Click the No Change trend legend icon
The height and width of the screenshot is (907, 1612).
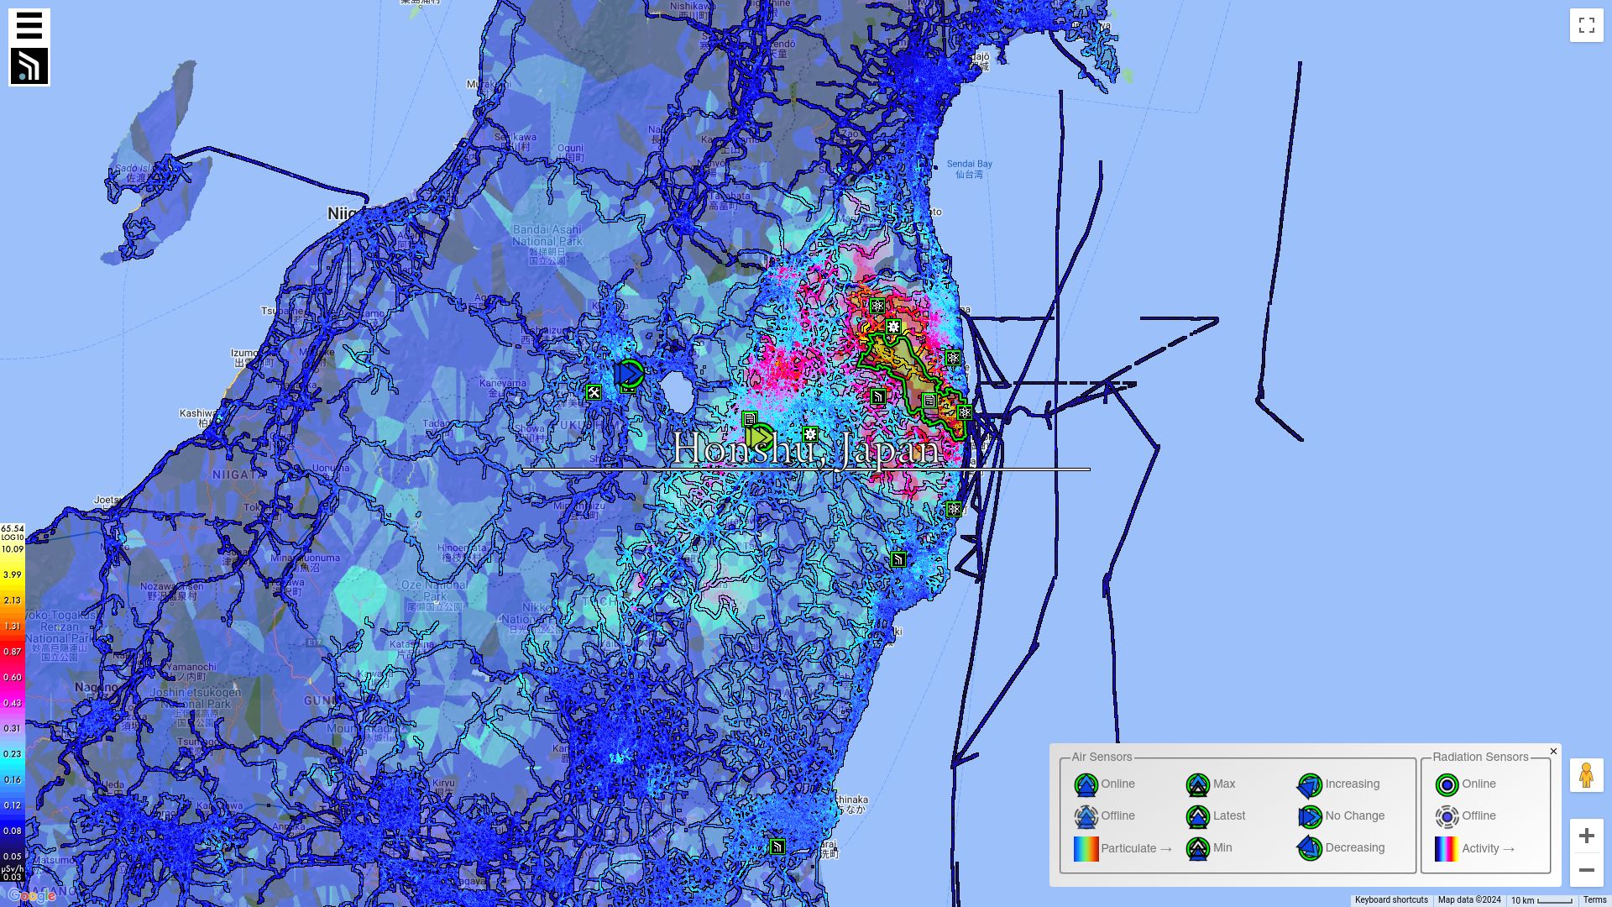[1310, 817]
